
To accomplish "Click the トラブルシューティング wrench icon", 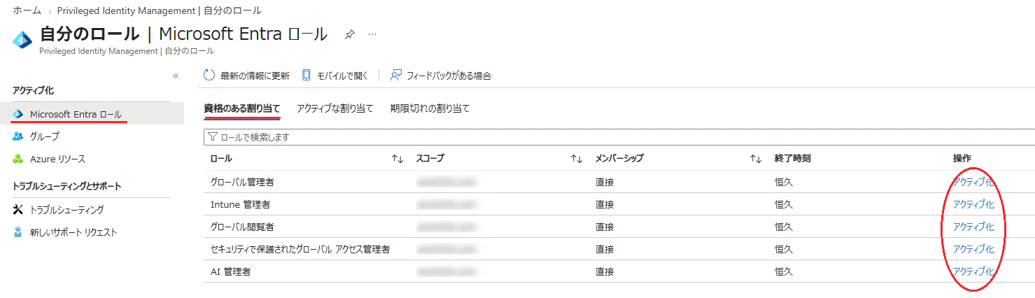I will (x=18, y=210).
